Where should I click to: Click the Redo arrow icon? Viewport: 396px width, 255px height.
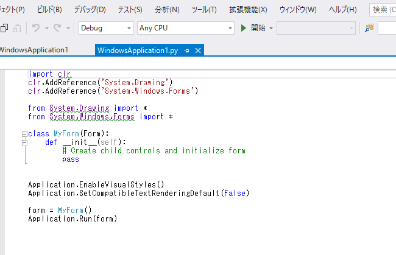pos(57,28)
